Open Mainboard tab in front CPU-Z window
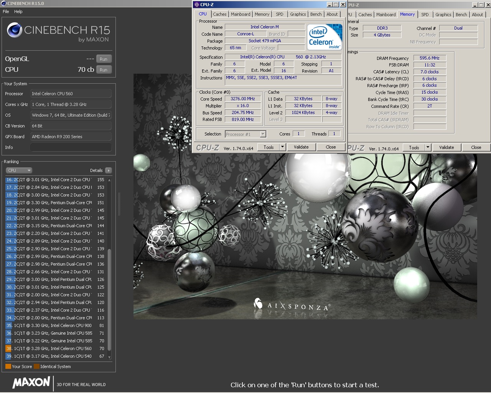491x393 pixels. pyautogui.click(x=241, y=14)
